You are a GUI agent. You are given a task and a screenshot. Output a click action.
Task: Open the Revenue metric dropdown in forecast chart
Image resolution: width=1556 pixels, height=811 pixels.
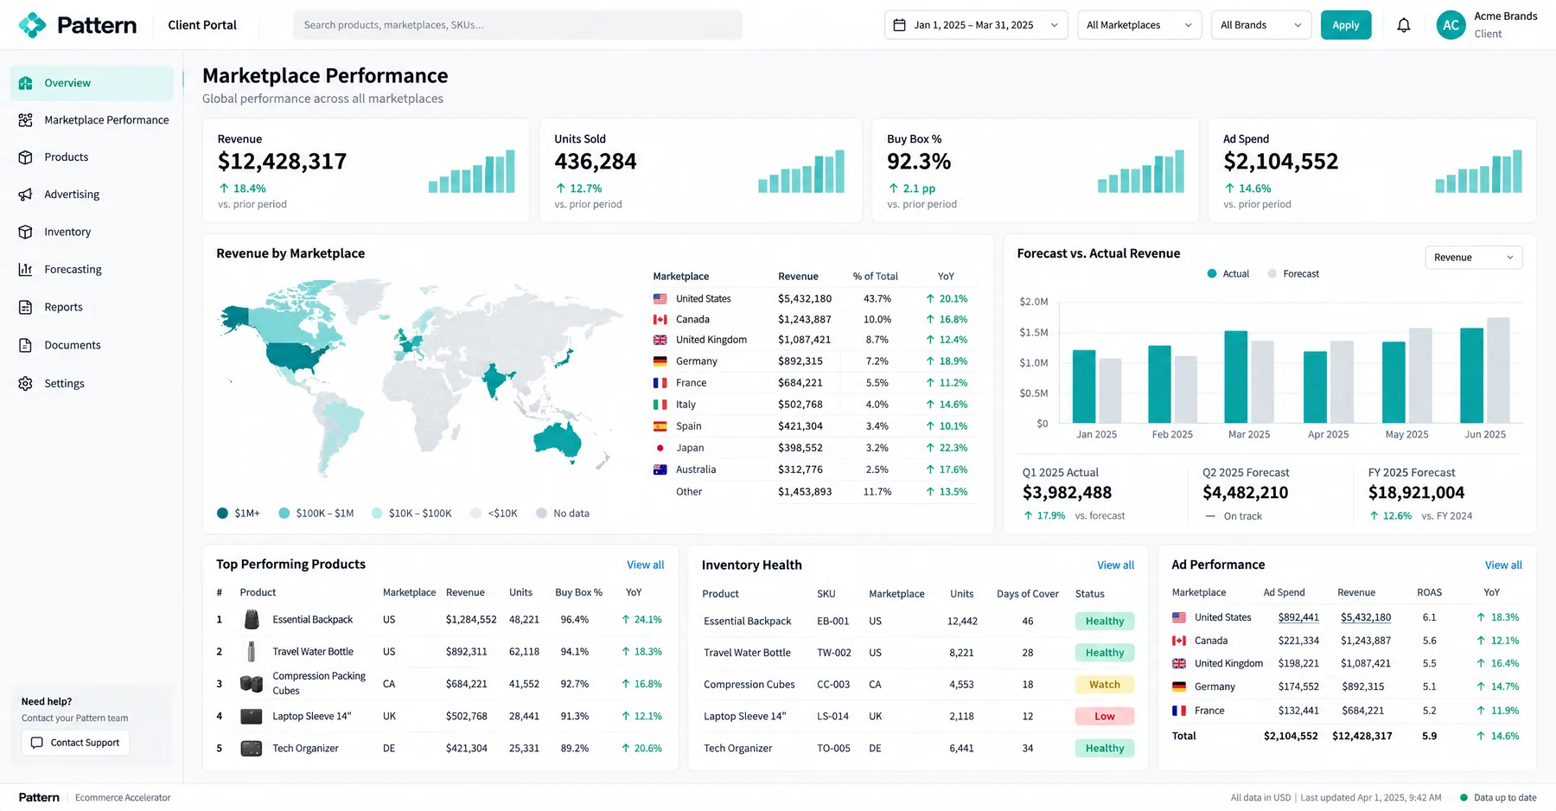click(x=1473, y=258)
